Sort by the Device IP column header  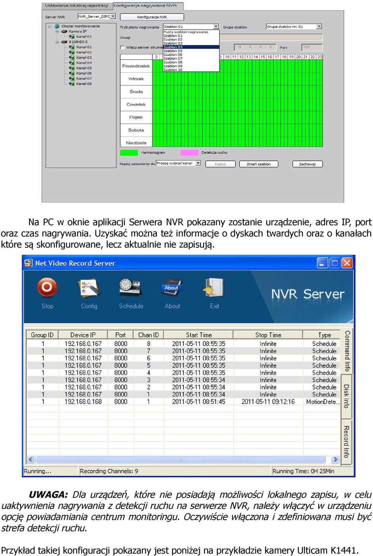(x=83, y=335)
